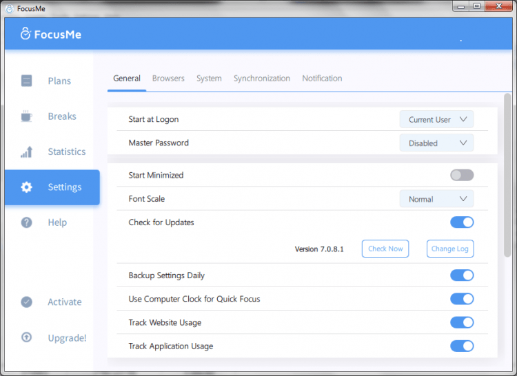Switch to the Browsers tab

[x=168, y=79]
